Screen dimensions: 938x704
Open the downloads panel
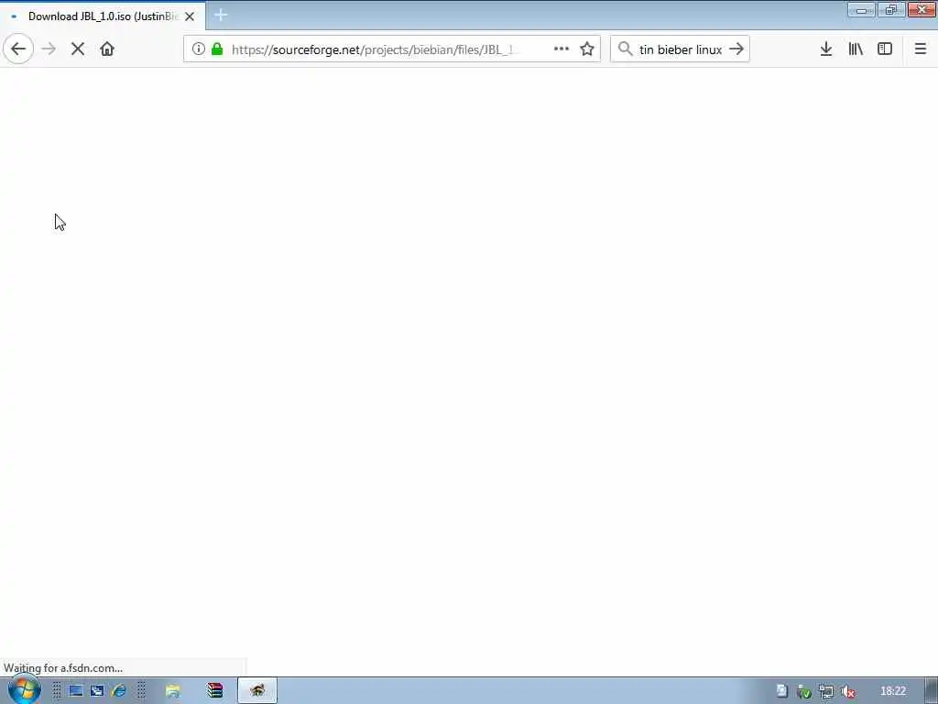pyautogui.click(x=826, y=49)
